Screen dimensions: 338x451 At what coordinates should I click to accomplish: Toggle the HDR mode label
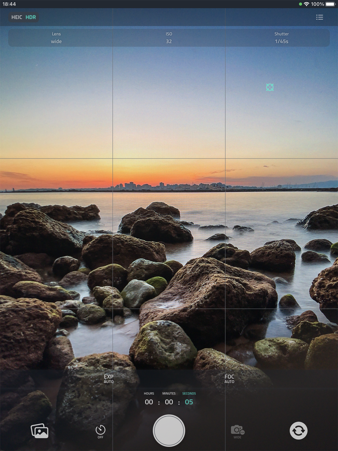point(31,17)
